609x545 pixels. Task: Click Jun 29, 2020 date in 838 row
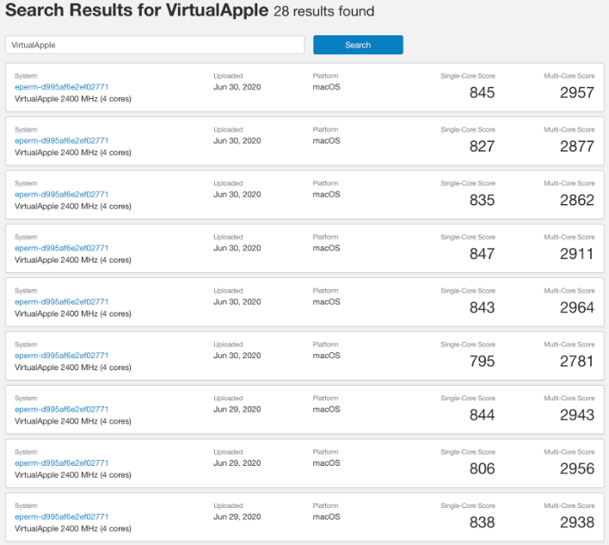[x=237, y=517]
